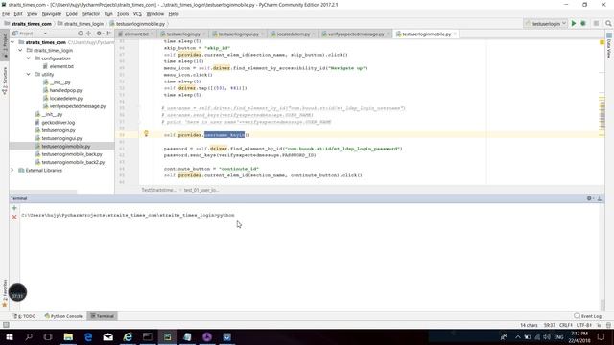Open the File menu

click(6, 14)
